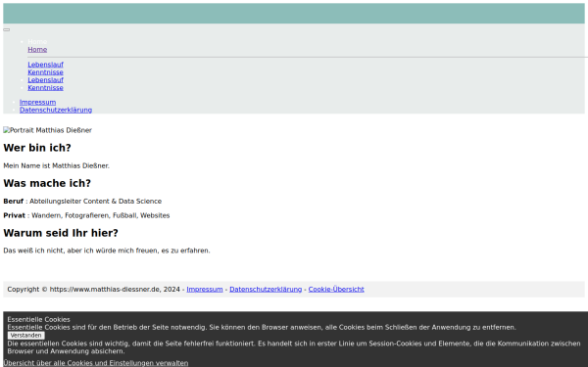Screen dimensions: 588x367
Task: Click the 'Warum seid Ihr hier?' heading
Action: point(61,233)
